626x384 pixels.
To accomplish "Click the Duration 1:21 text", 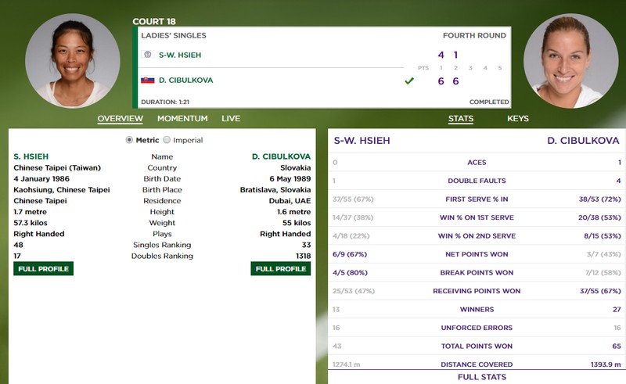I will point(165,102).
